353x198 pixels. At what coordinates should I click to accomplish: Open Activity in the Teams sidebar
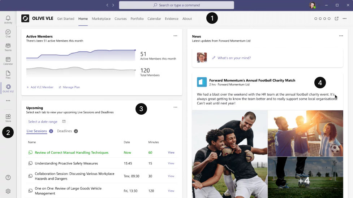click(8, 19)
